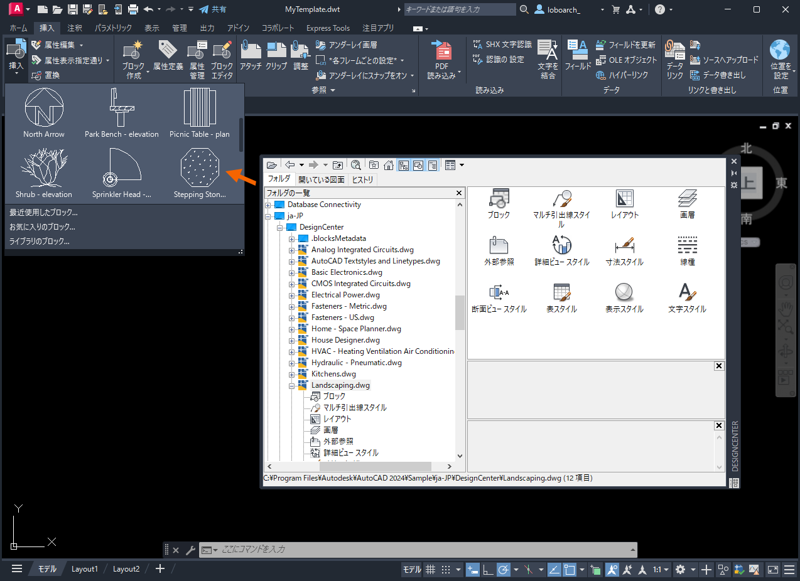Click アタッチ ribbon button

coord(251,55)
